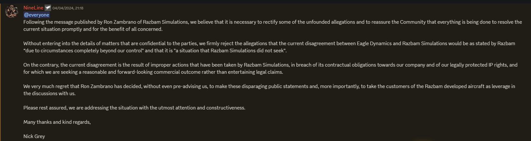The width and height of the screenshot is (531, 141).
Task: Click the quoted phrase "a situation that Razbam Simulations did not seek"
Action: coord(231,51)
